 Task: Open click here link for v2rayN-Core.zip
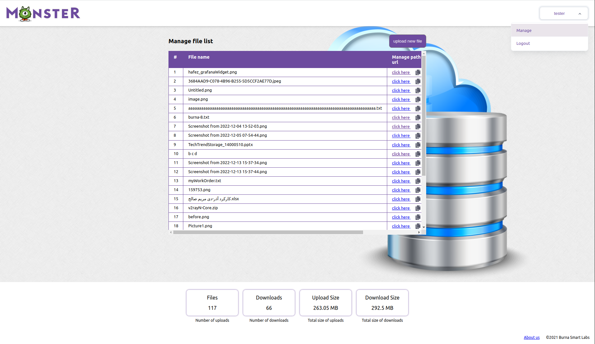pyautogui.click(x=401, y=208)
